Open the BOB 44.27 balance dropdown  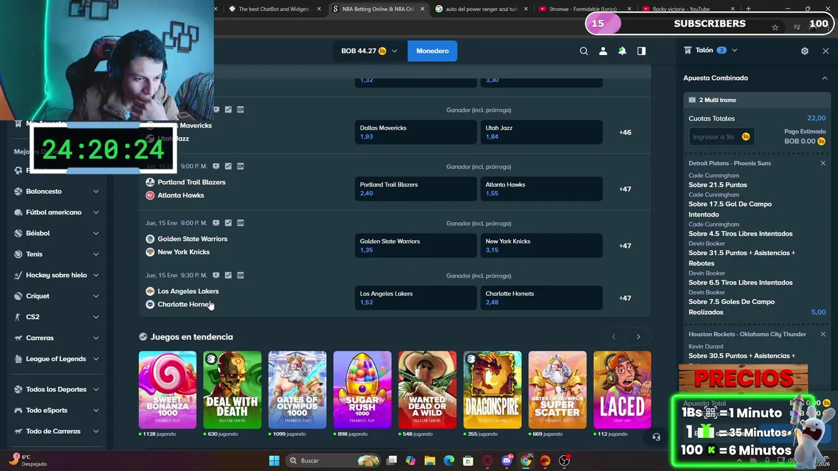(369, 51)
